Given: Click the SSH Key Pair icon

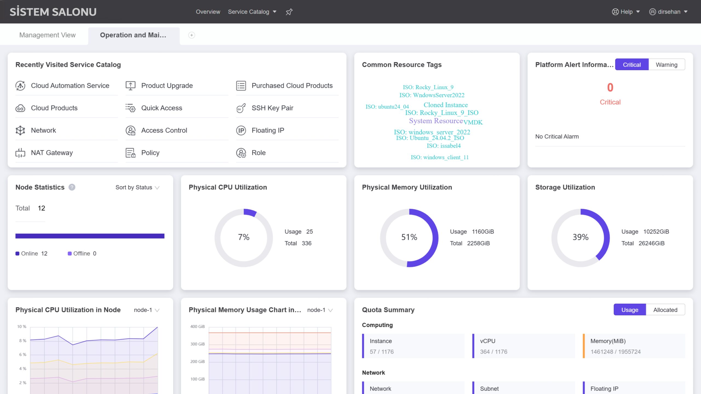Looking at the screenshot, I should 241,108.
